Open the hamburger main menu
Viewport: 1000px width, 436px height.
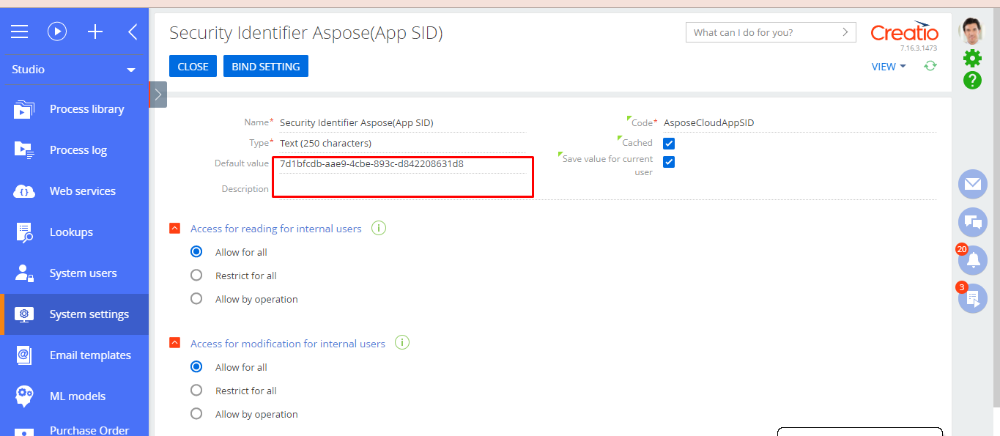[19, 32]
